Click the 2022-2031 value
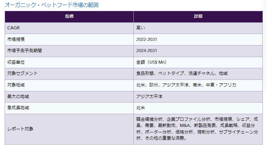Screen dimensions: 266x152 click(147, 39)
